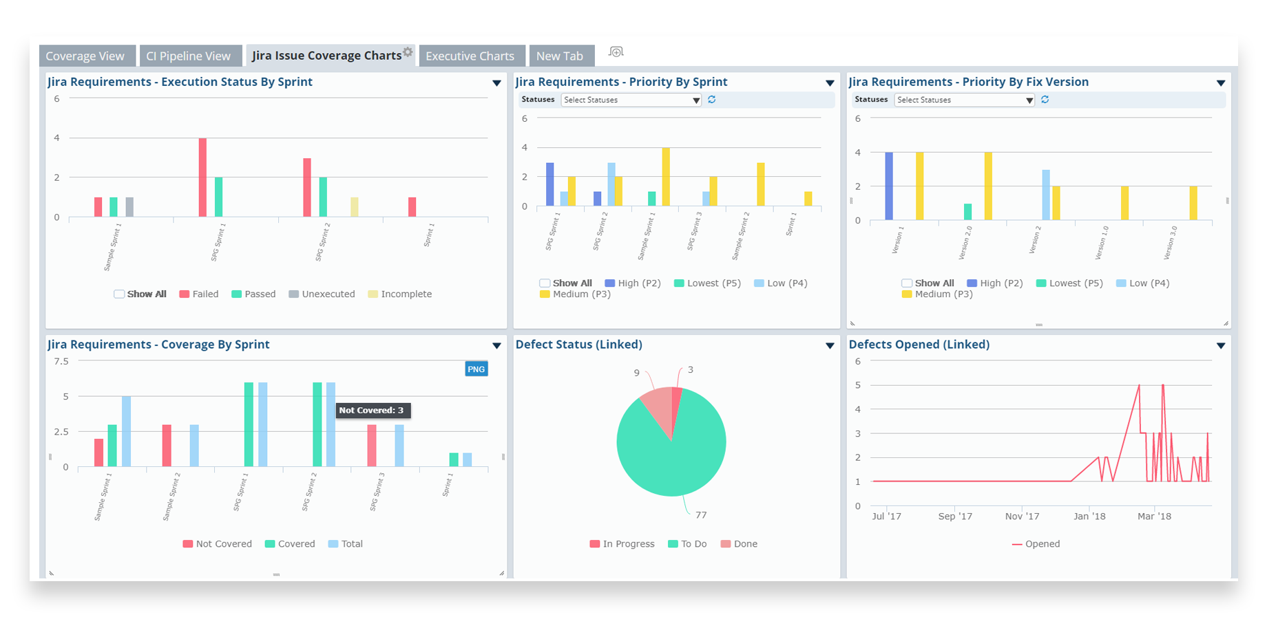Collapse the Defects Opened (Linked) panel

click(1220, 345)
